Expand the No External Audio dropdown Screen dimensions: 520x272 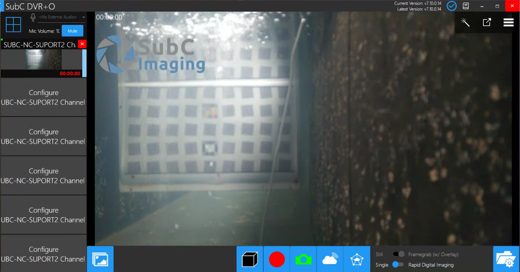(84, 17)
